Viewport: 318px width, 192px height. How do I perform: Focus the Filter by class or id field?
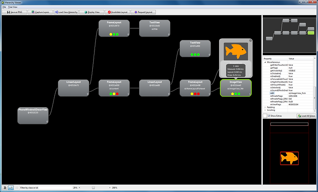(x=55, y=188)
